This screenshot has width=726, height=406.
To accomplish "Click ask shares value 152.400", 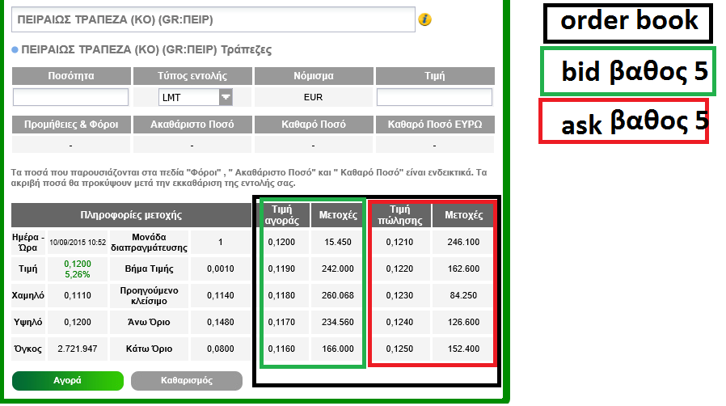I will 463,349.
